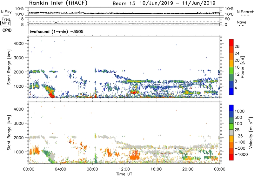This screenshot has height=176, width=254.
Task: Click the 'Freq. [MHz]' axis label
Action: (6, 21)
